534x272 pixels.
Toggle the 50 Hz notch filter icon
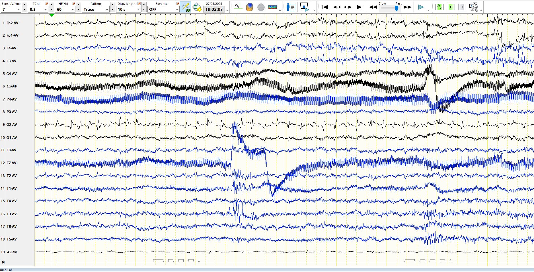(186, 7)
